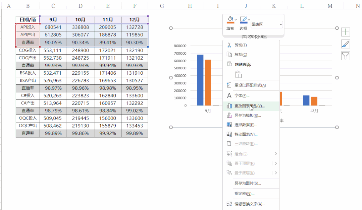The width and height of the screenshot is (362, 210).
Task: Click the cell containing 99.92%
Action: [108, 133]
